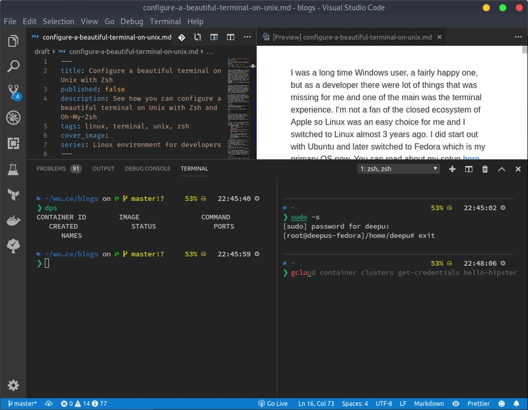Click the editor minimap
The height and width of the screenshot is (410, 528).
click(238, 107)
